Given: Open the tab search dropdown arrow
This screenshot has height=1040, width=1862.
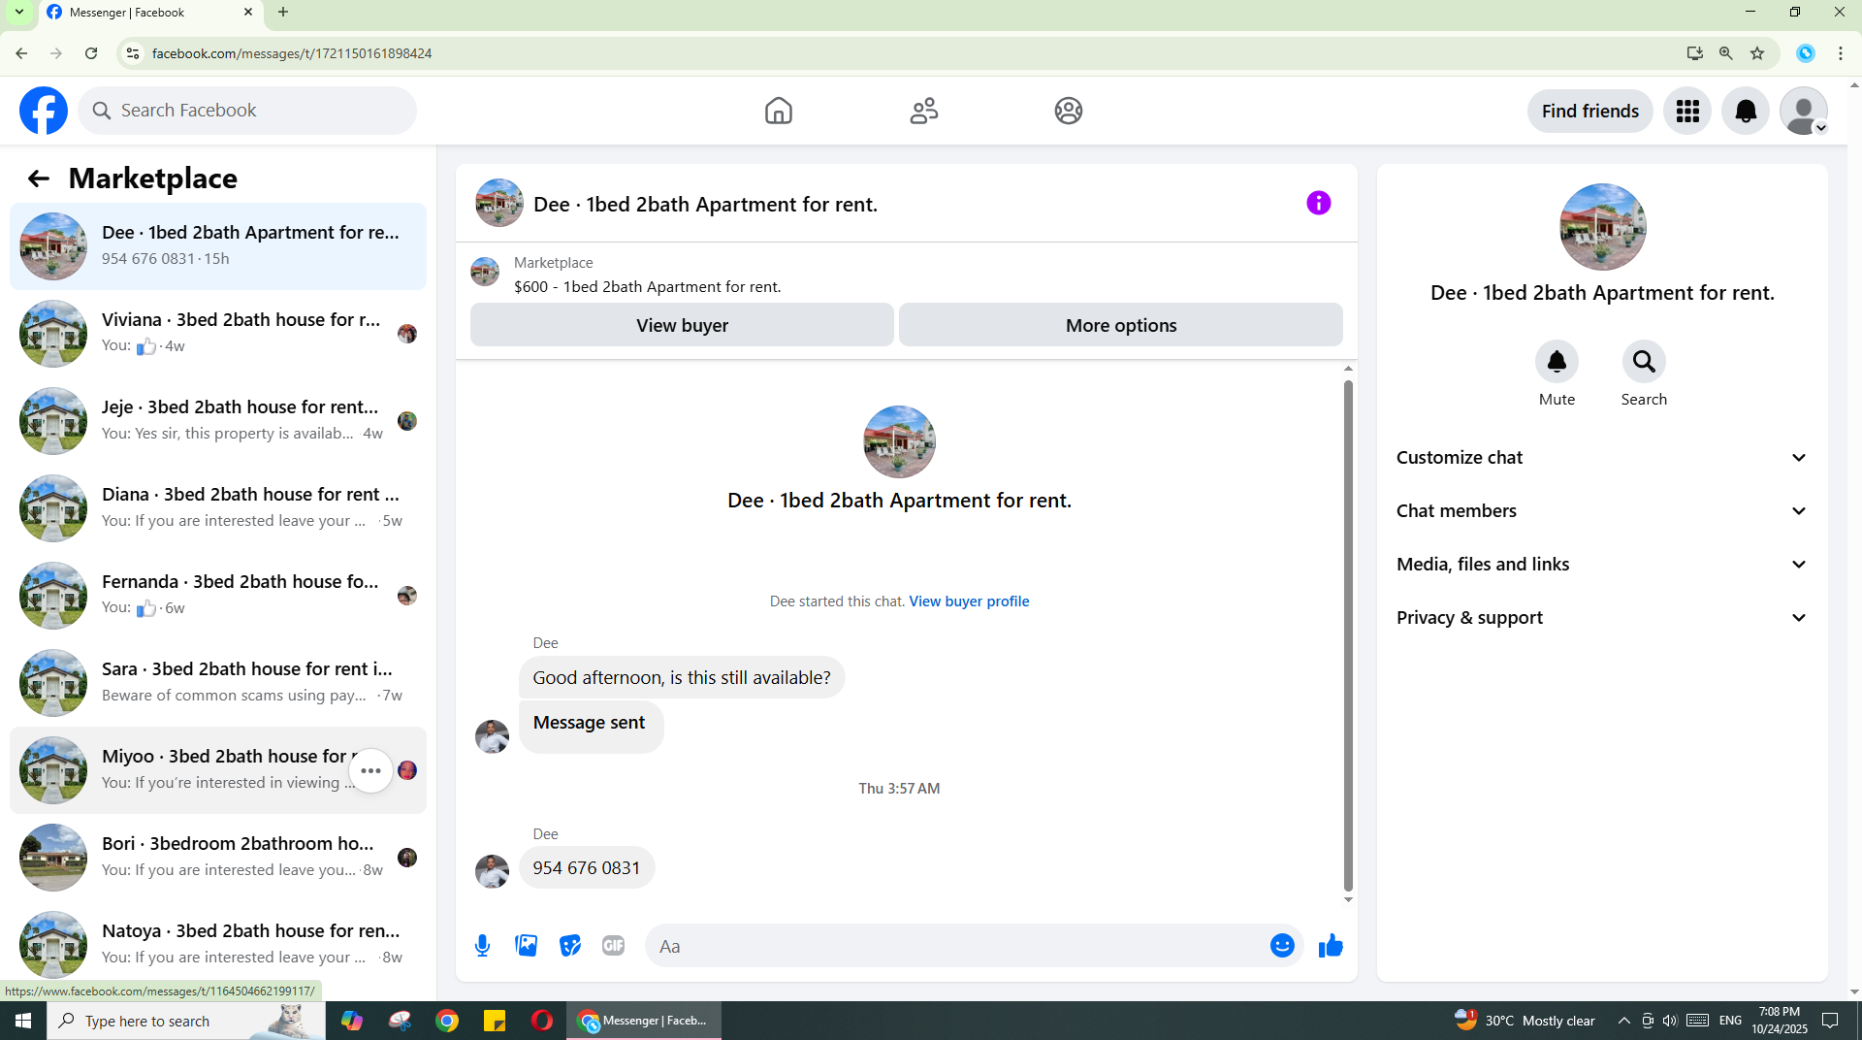Looking at the screenshot, I should (18, 13).
